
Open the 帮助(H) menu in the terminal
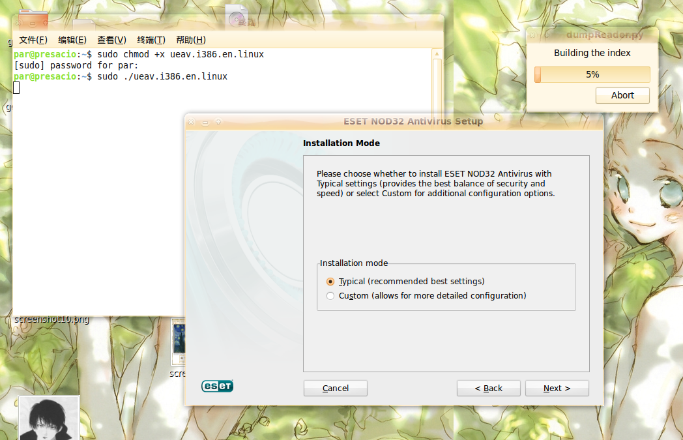(191, 40)
